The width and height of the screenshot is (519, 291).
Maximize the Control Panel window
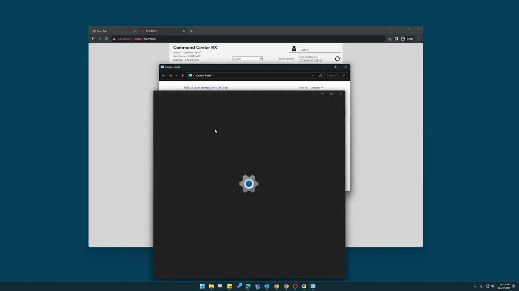[x=336, y=67]
